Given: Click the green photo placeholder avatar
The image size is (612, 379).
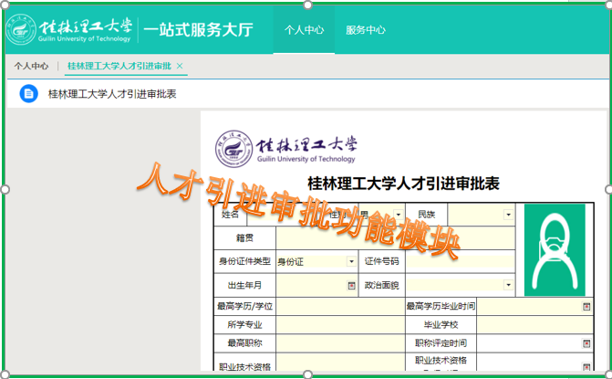Looking at the screenshot, I should pos(555,248).
